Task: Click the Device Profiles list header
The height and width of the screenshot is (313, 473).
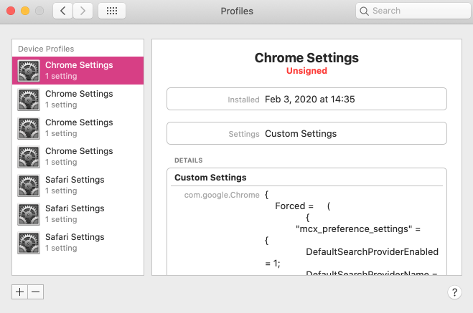Action: coord(46,49)
